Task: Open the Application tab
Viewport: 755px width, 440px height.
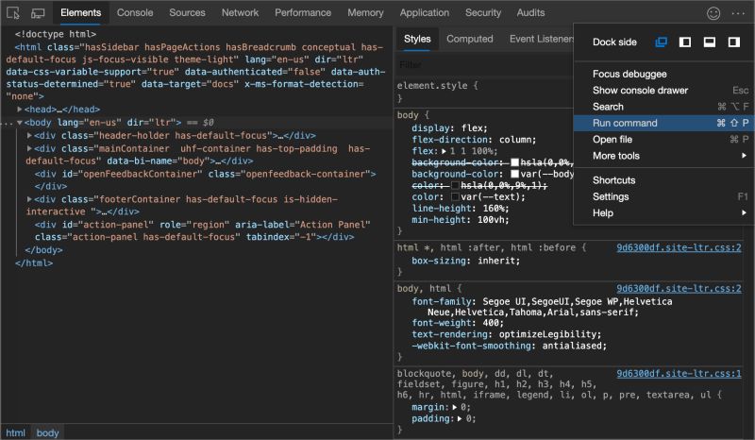Action: [424, 13]
